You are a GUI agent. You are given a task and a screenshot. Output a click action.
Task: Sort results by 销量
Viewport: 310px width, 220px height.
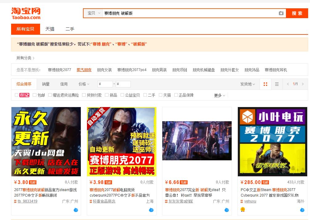coord(46,84)
